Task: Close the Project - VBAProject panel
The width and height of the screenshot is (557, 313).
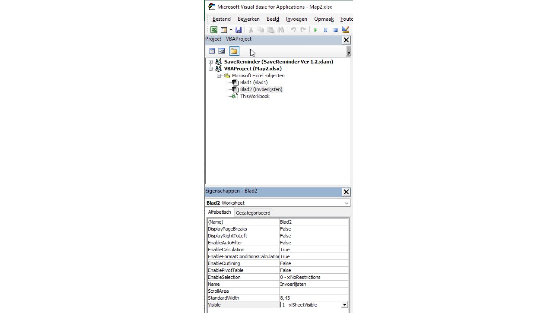Action: 346,40
